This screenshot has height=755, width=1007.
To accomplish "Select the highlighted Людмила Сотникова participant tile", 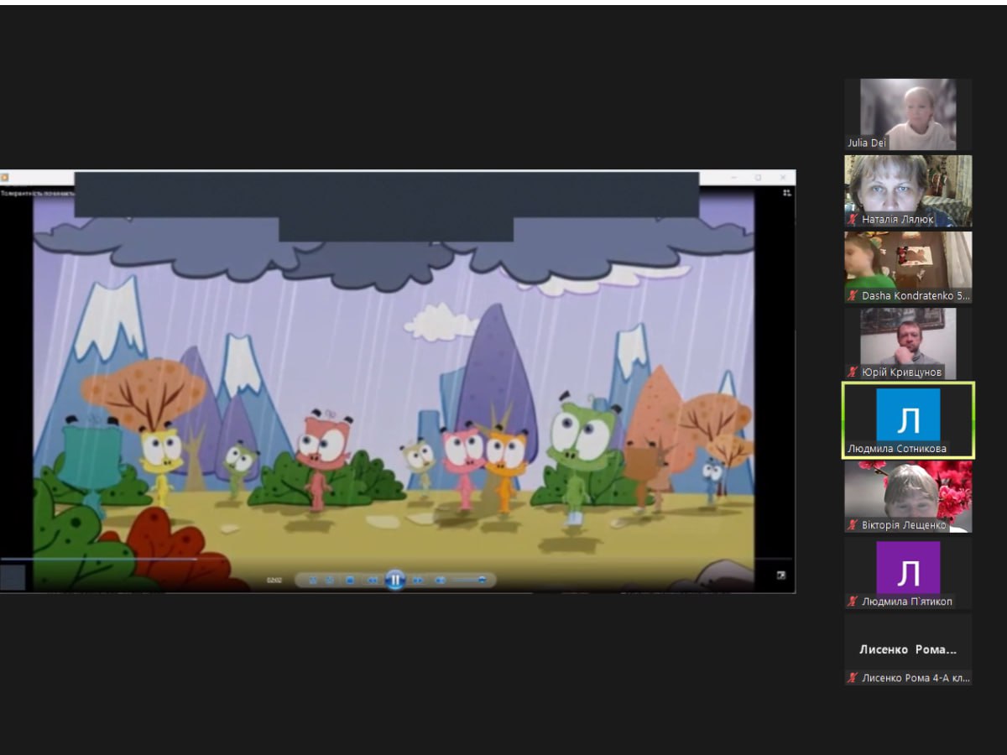I will point(908,419).
